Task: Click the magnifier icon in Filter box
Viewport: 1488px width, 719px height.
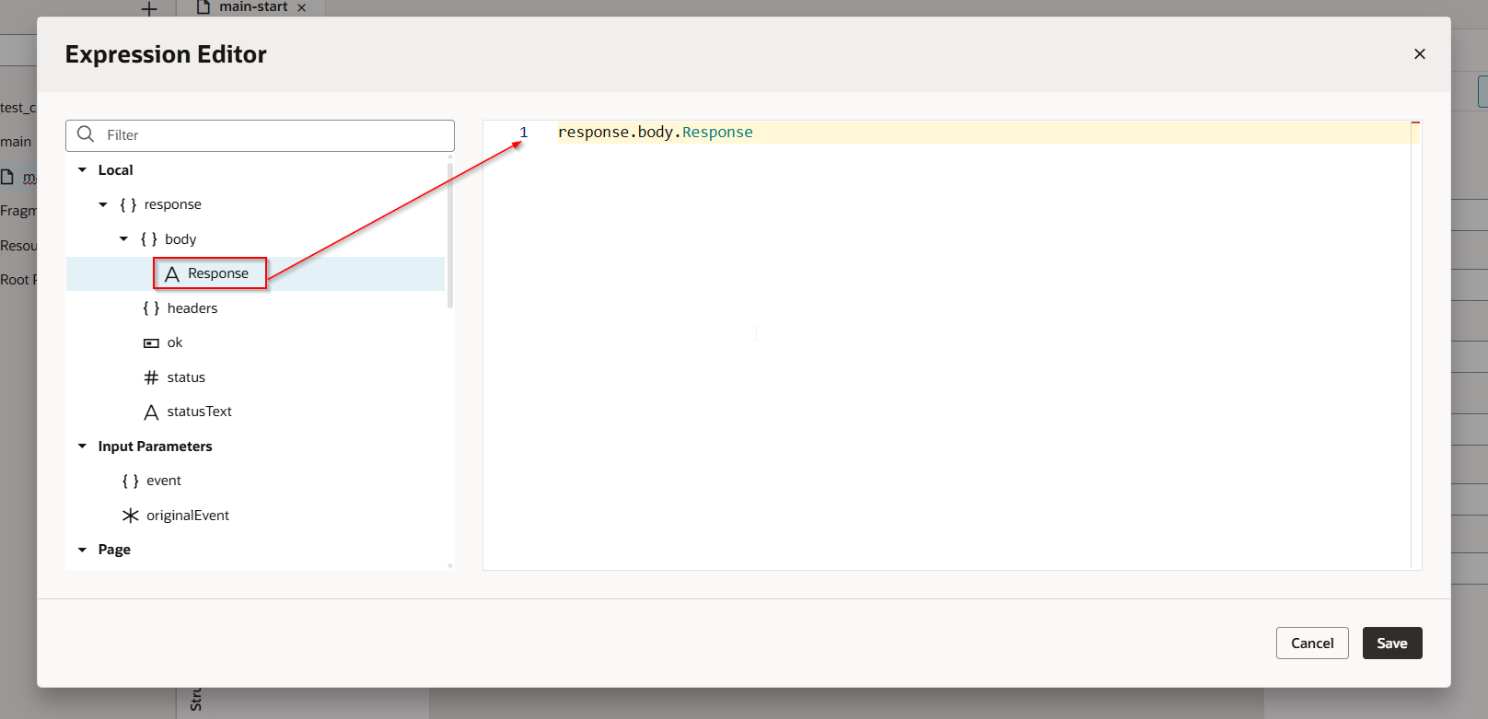Action: coord(86,134)
